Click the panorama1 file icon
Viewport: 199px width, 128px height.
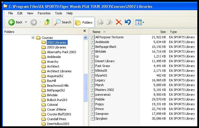pyautogui.click(x=93, y=95)
